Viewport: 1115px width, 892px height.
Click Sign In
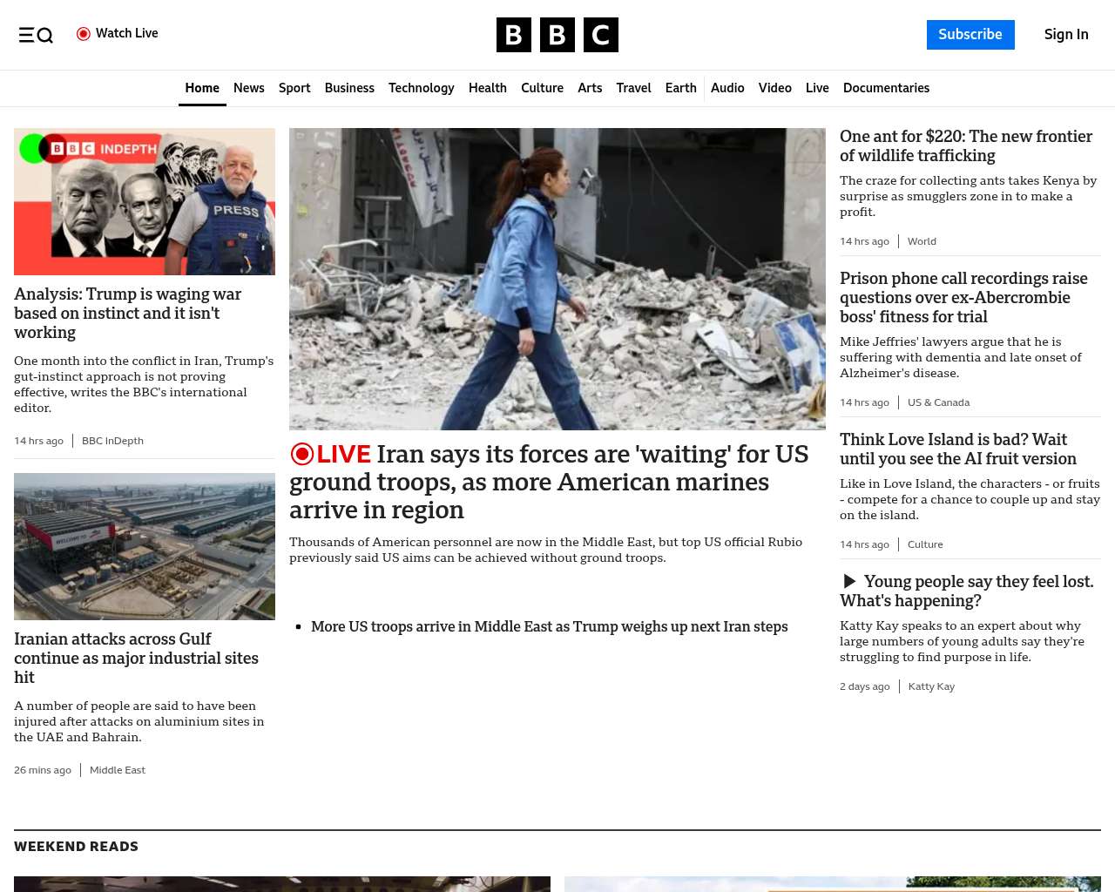pyautogui.click(x=1066, y=35)
